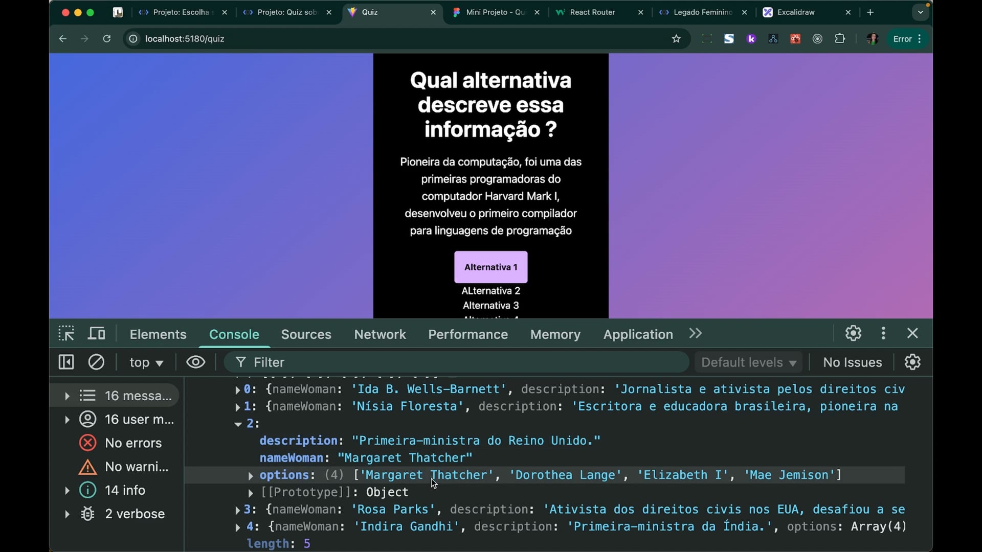982x552 pixels.
Task: Open DevTools three-dot customize menu
Action: [883, 334]
